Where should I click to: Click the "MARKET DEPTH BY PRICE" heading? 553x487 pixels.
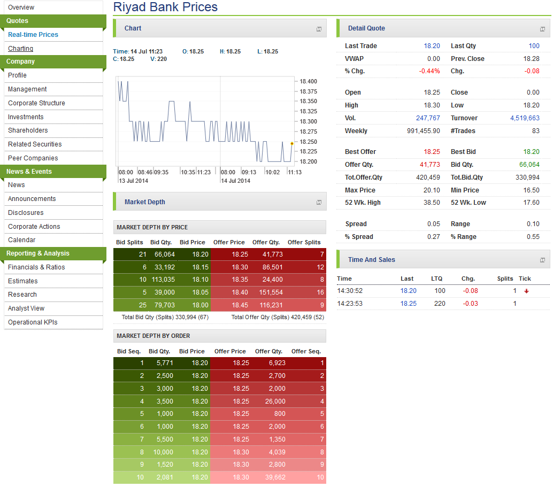152,227
